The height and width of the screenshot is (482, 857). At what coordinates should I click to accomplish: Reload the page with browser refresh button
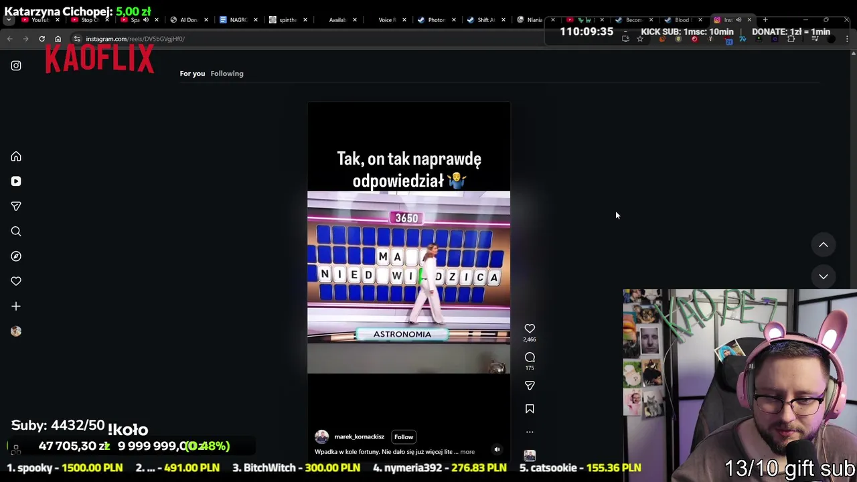tap(42, 39)
